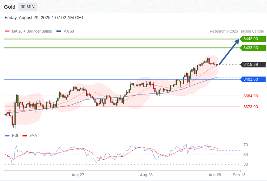Click the blue MA 50 legend swatch

(59, 31)
